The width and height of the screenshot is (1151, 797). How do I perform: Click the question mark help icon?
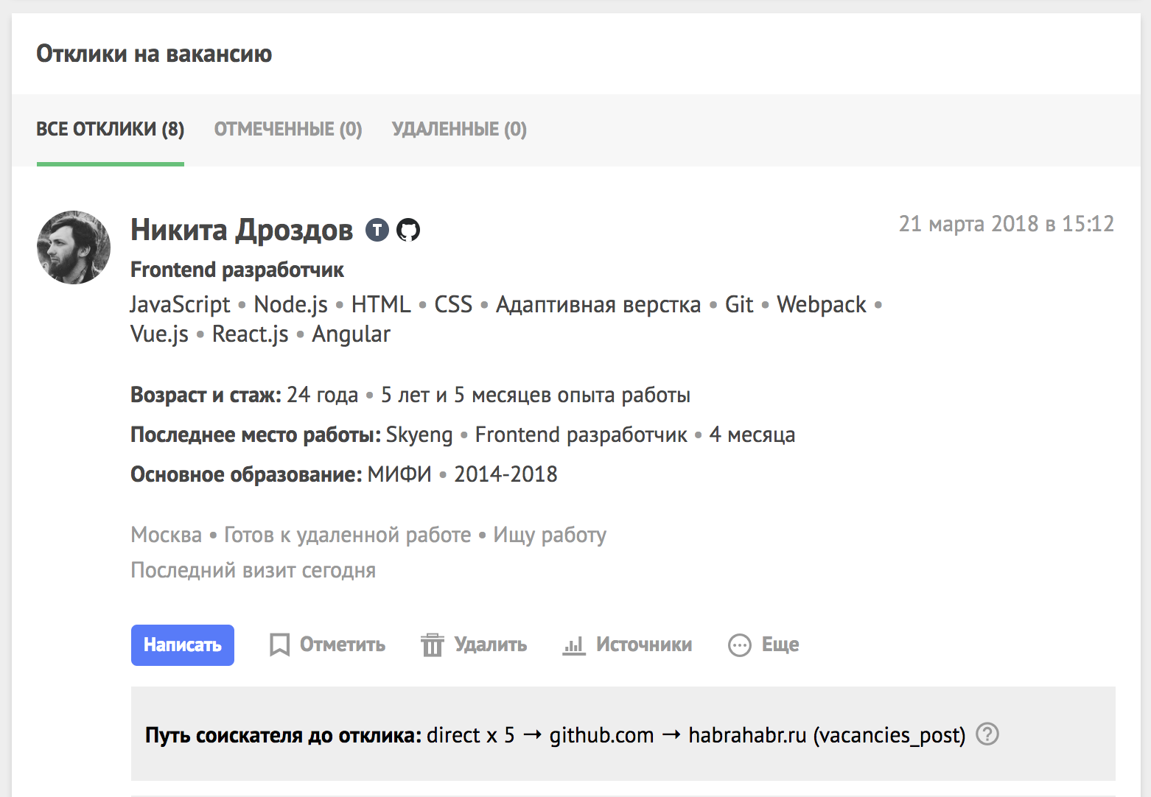point(987,734)
